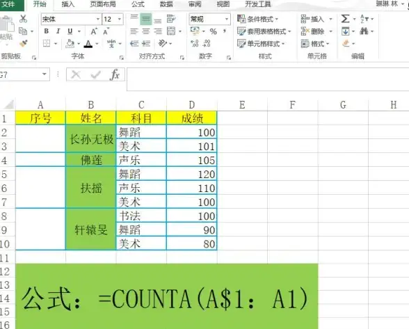Select column G header
Screen dimensions: 409x329
coord(343,104)
